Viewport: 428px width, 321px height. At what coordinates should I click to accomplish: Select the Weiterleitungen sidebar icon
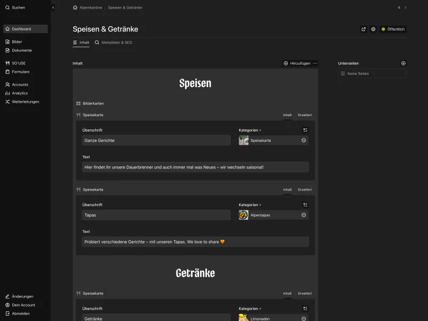pyautogui.click(x=6, y=102)
